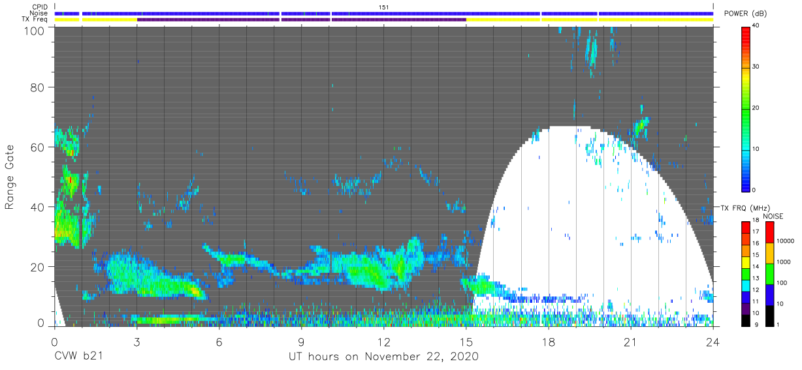This screenshot has height=370, width=802.
Task: Click the 9 tick on UT hours axis
Action: point(302,341)
